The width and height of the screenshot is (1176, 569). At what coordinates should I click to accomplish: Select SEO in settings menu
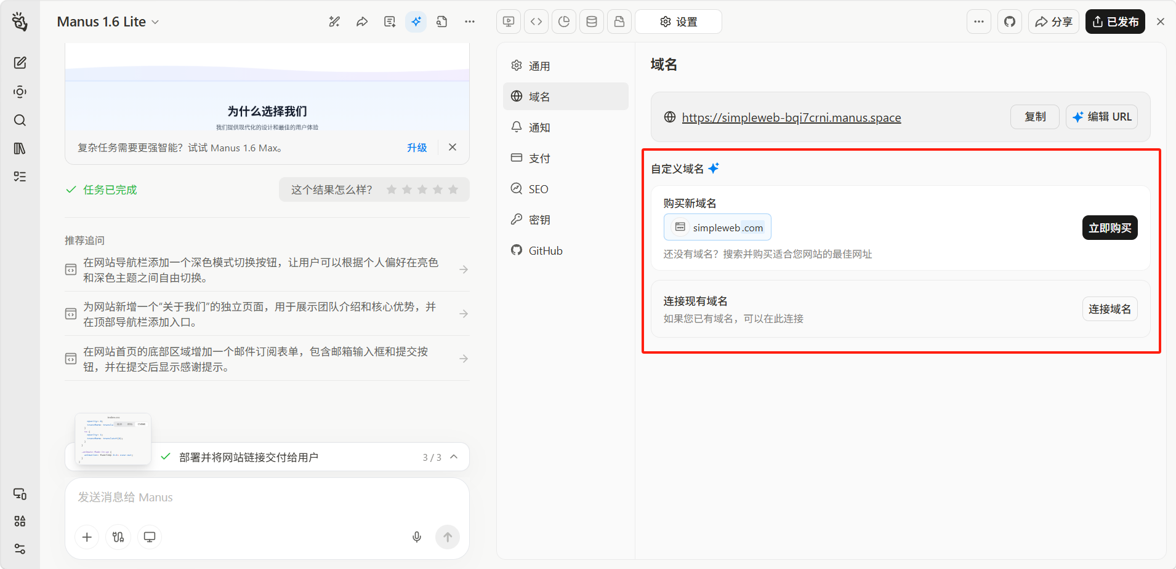point(566,189)
